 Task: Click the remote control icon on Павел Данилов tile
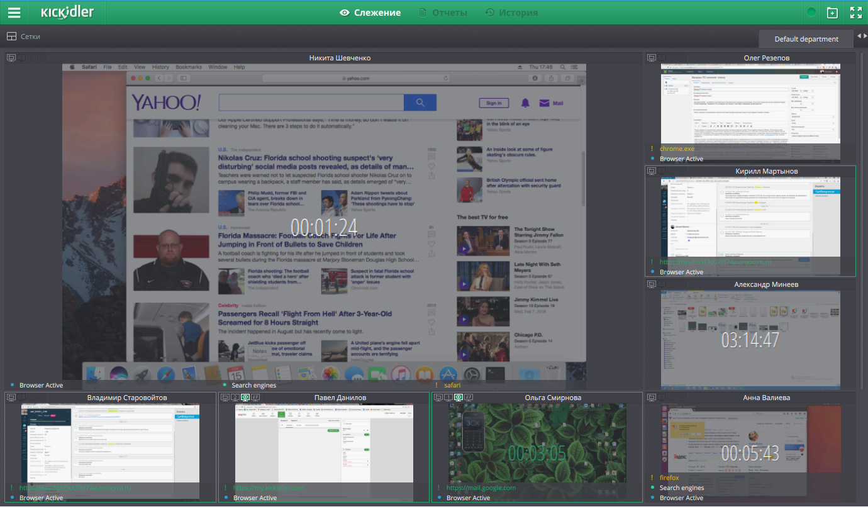(x=256, y=398)
